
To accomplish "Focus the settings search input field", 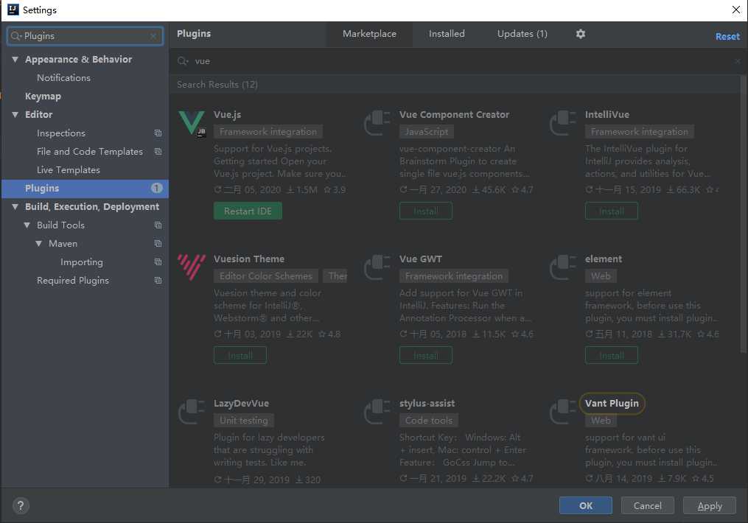I will click(85, 36).
